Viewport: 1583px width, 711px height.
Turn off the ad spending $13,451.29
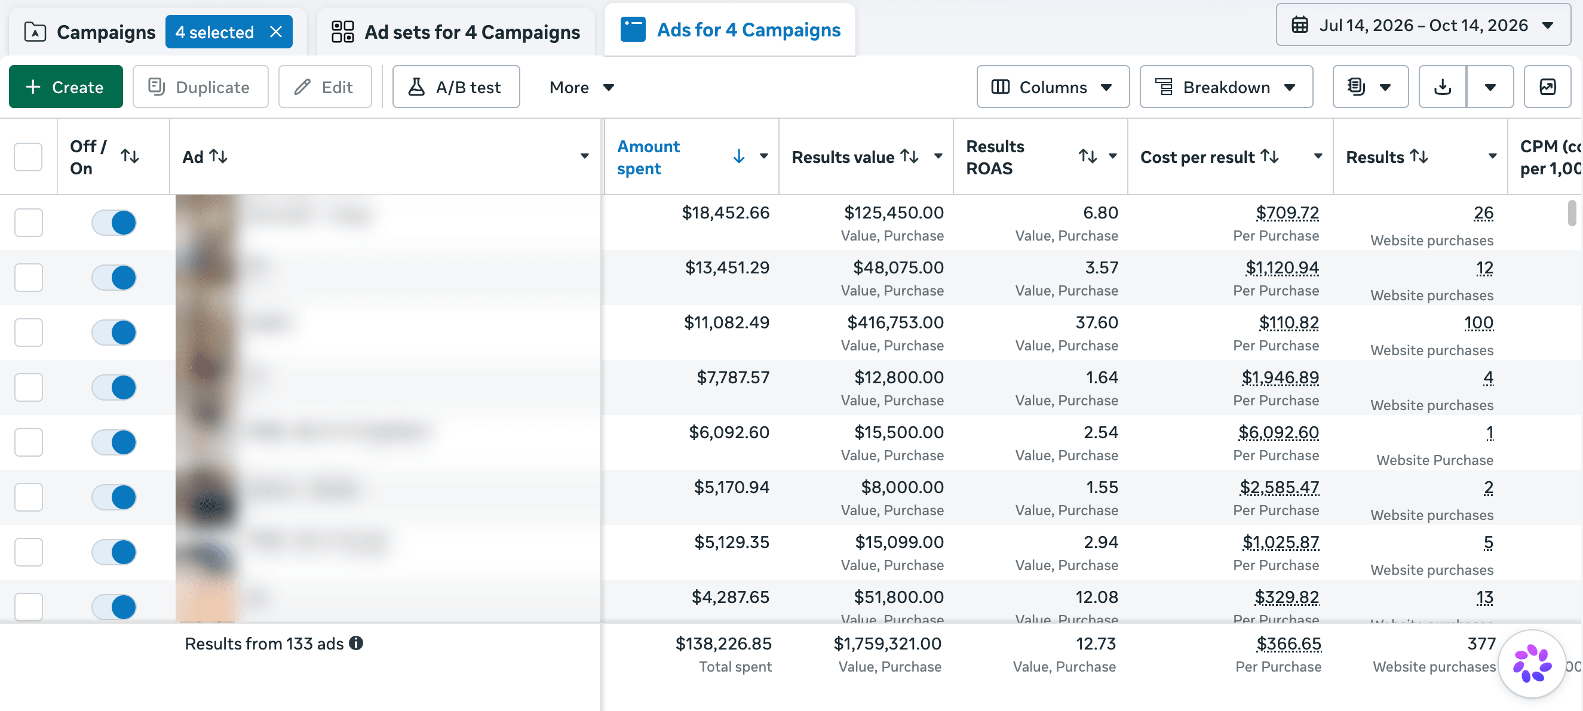[x=114, y=278]
